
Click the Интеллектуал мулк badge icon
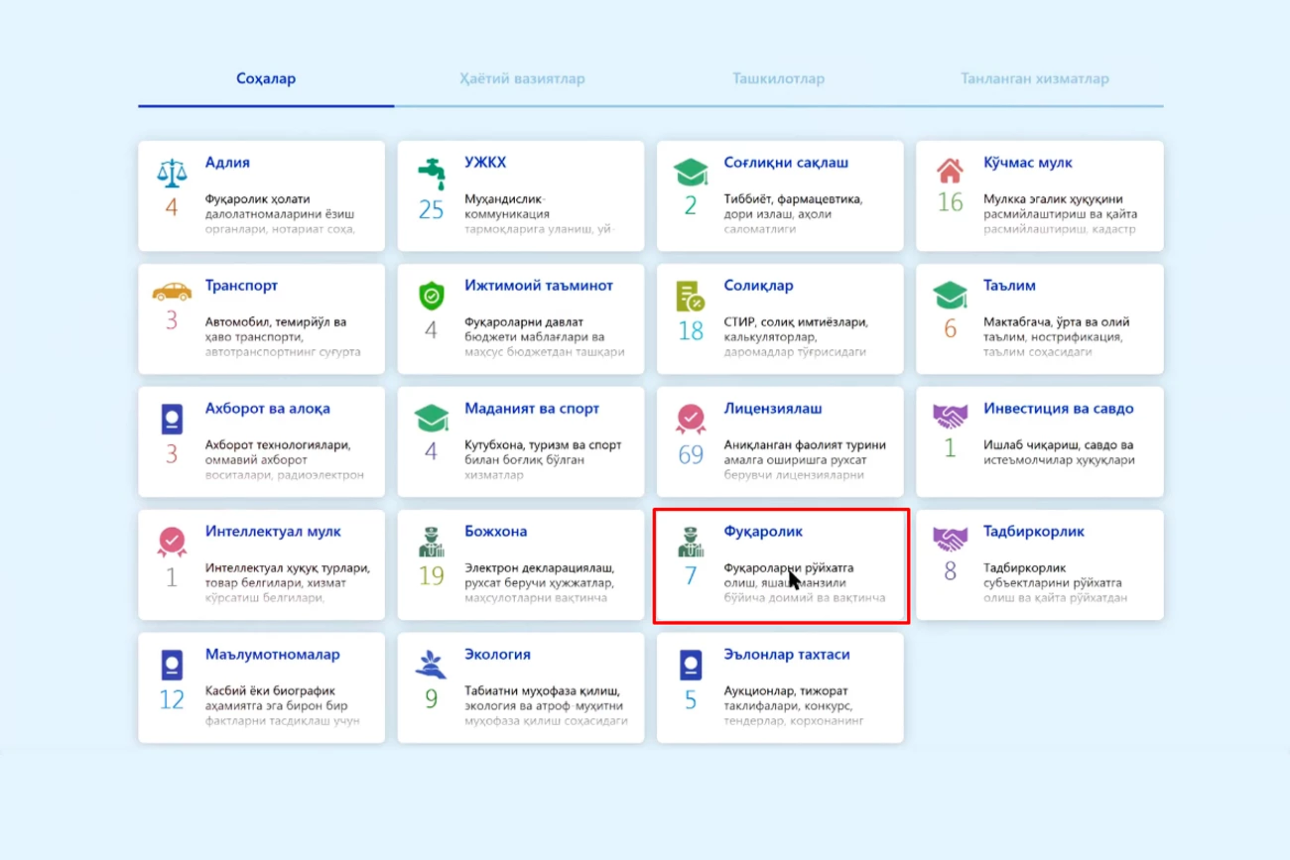point(172,542)
